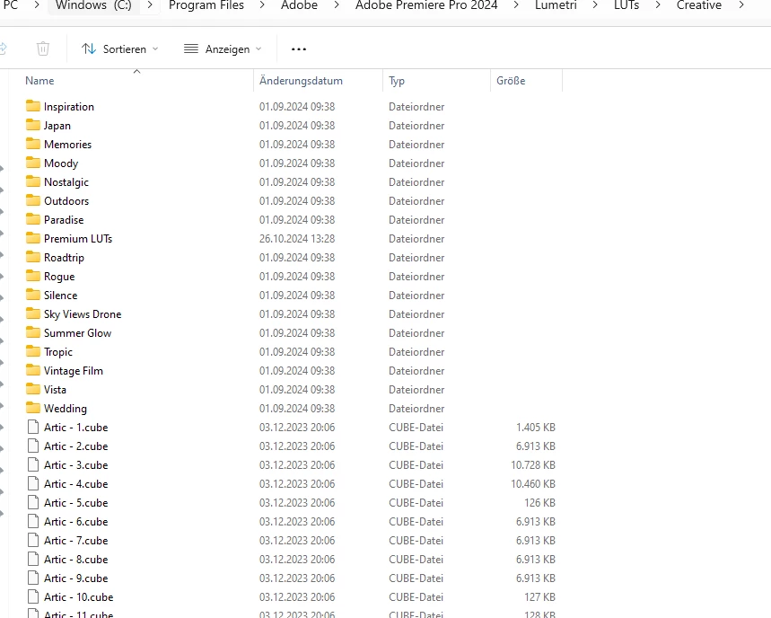Select the Vista folder icon
This screenshot has width=771, height=618.
tap(33, 389)
